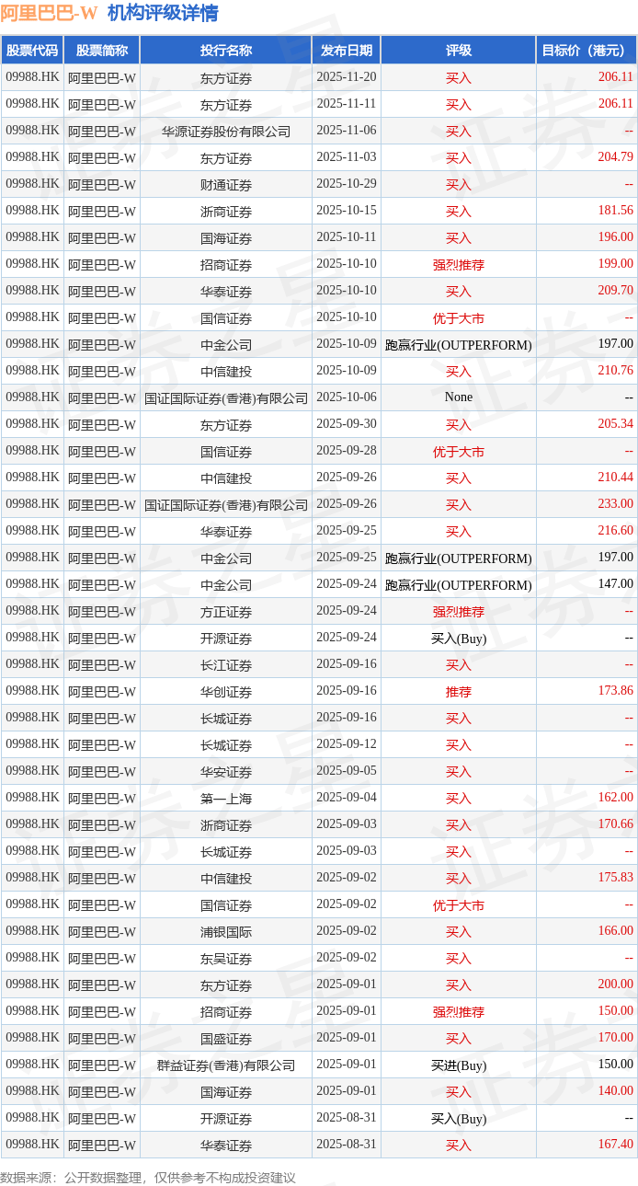Viewport: 638px width, 1186px height.
Task: Click 群益证券(香港)有限公司 in the bank column
Action: [226, 1065]
